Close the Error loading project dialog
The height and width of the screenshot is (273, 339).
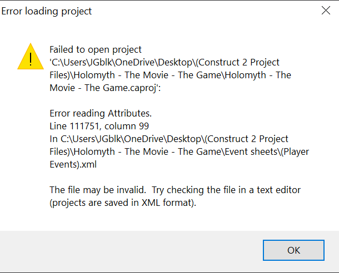pyautogui.click(x=326, y=11)
